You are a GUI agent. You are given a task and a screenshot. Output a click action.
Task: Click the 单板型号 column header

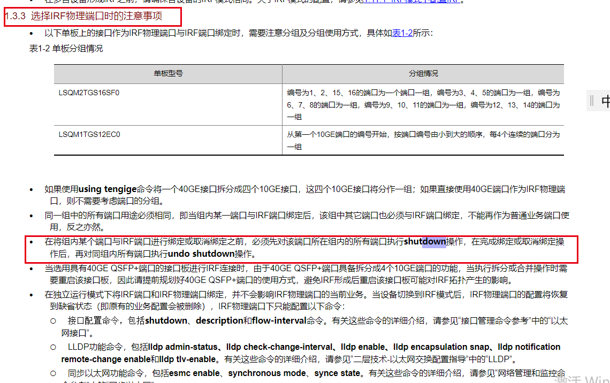168,73
